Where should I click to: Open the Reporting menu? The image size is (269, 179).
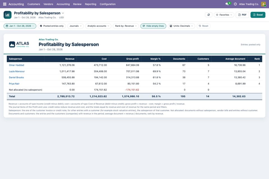click(x=91, y=4)
